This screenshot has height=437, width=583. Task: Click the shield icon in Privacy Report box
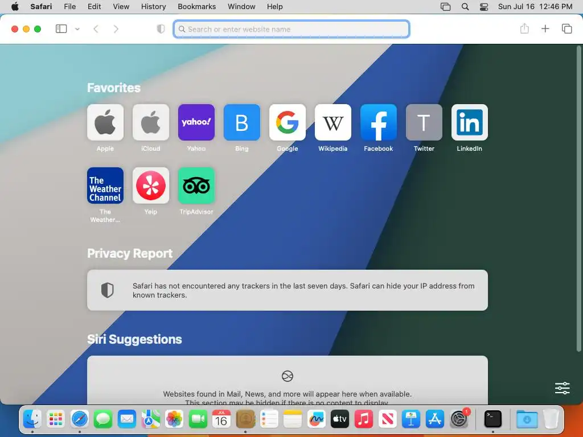point(108,290)
